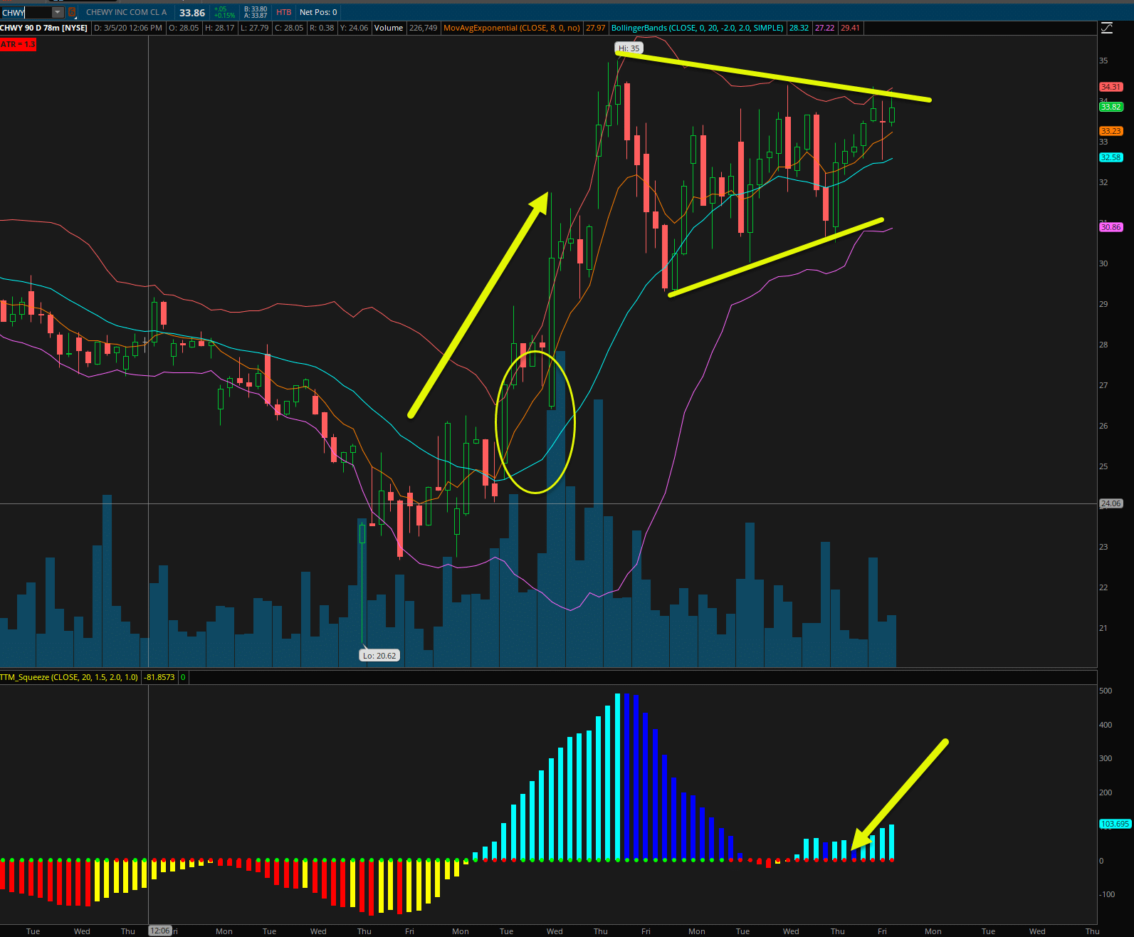1134x937 pixels.
Task: Click the Bollinger upper value 29.41
Action: tap(850, 28)
